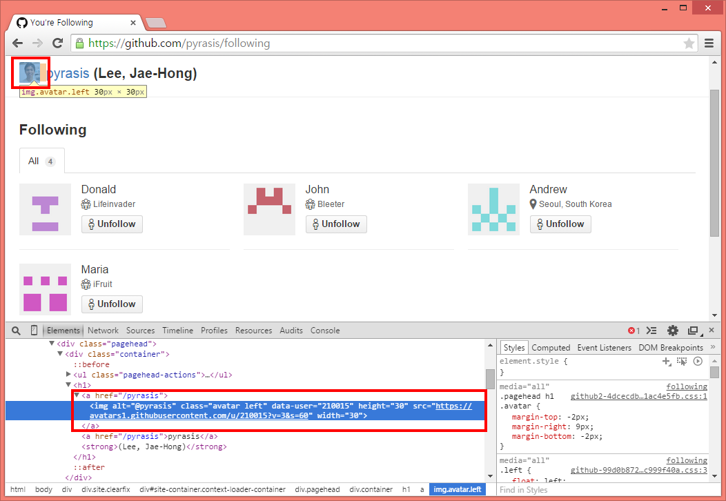Toggle element state icon in Styles pane
This screenshot has width=726, height=501.
[682, 361]
